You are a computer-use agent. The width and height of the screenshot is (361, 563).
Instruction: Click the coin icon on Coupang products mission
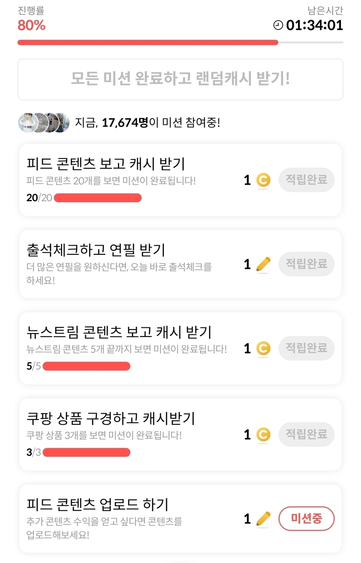263,434
